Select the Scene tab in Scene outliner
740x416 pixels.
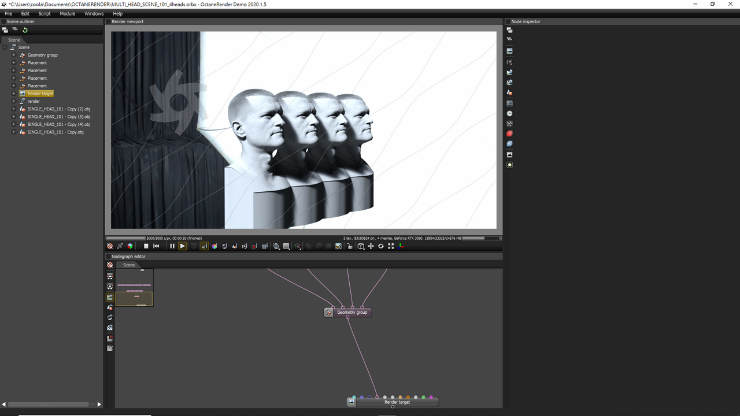click(x=14, y=40)
